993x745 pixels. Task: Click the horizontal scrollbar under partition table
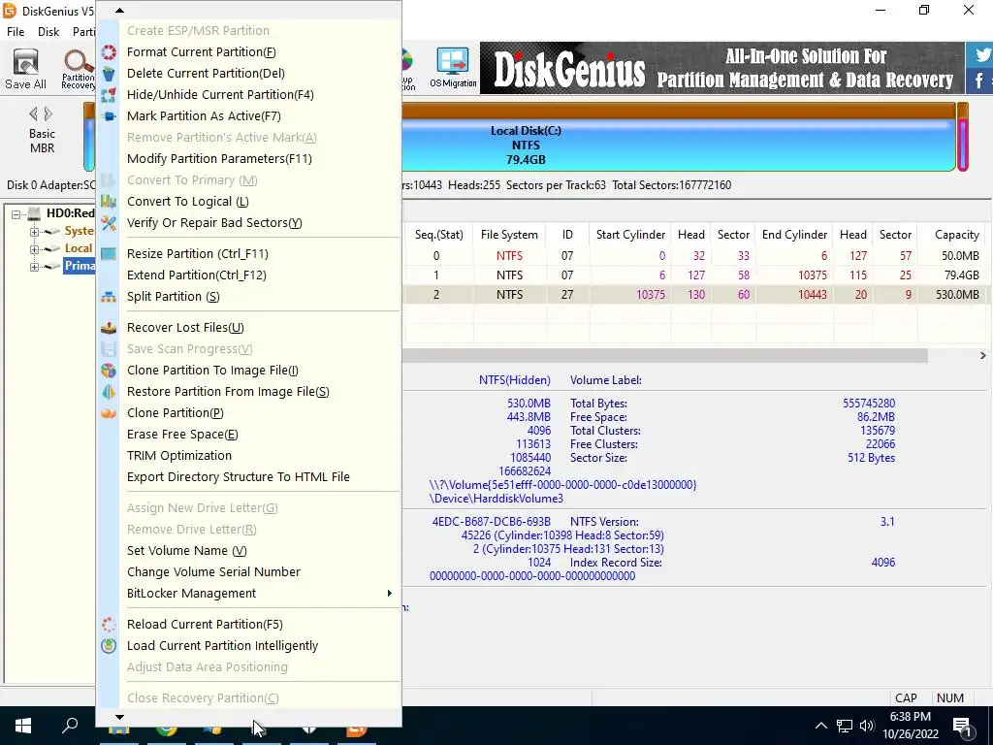665,355
